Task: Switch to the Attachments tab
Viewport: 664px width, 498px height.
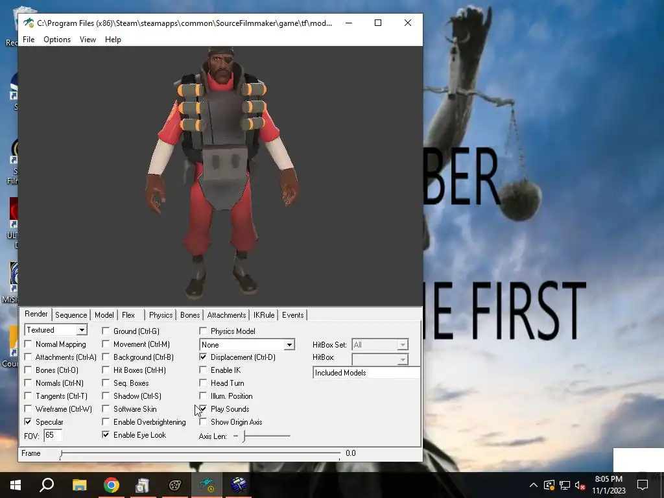Action: point(226,315)
